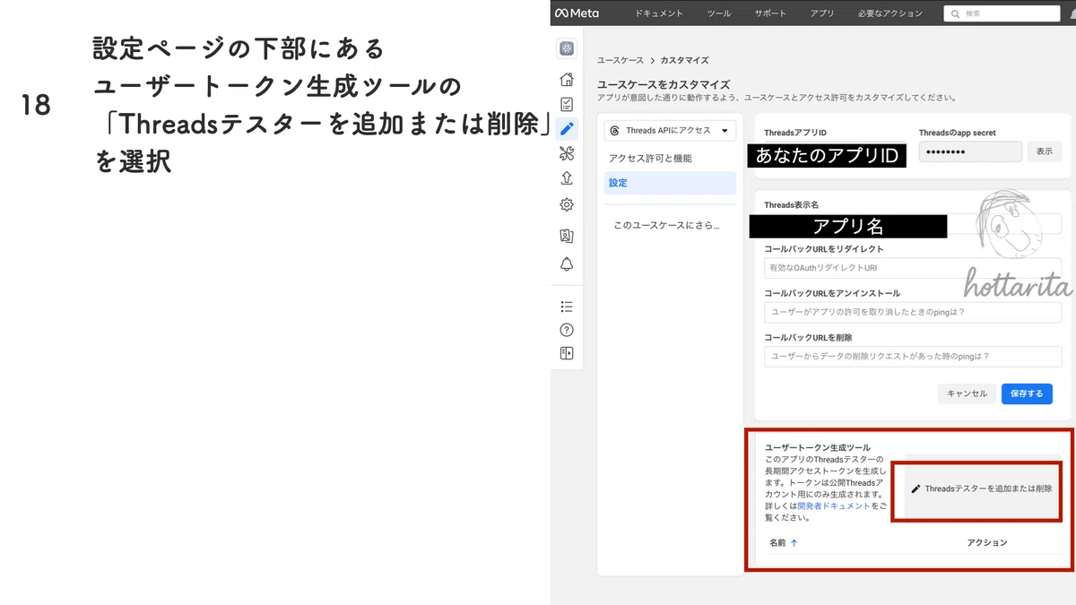
Task: Click the Threadsのapp secret masked field
Action: pyautogui.click(x=970, y=151)
